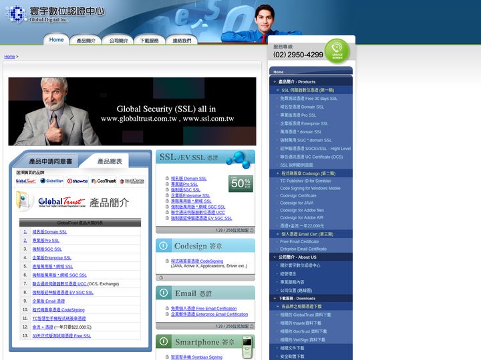
Task: Open 30天正式版測試用憑證 Free SSL row 13
Action: coord(61,335)
